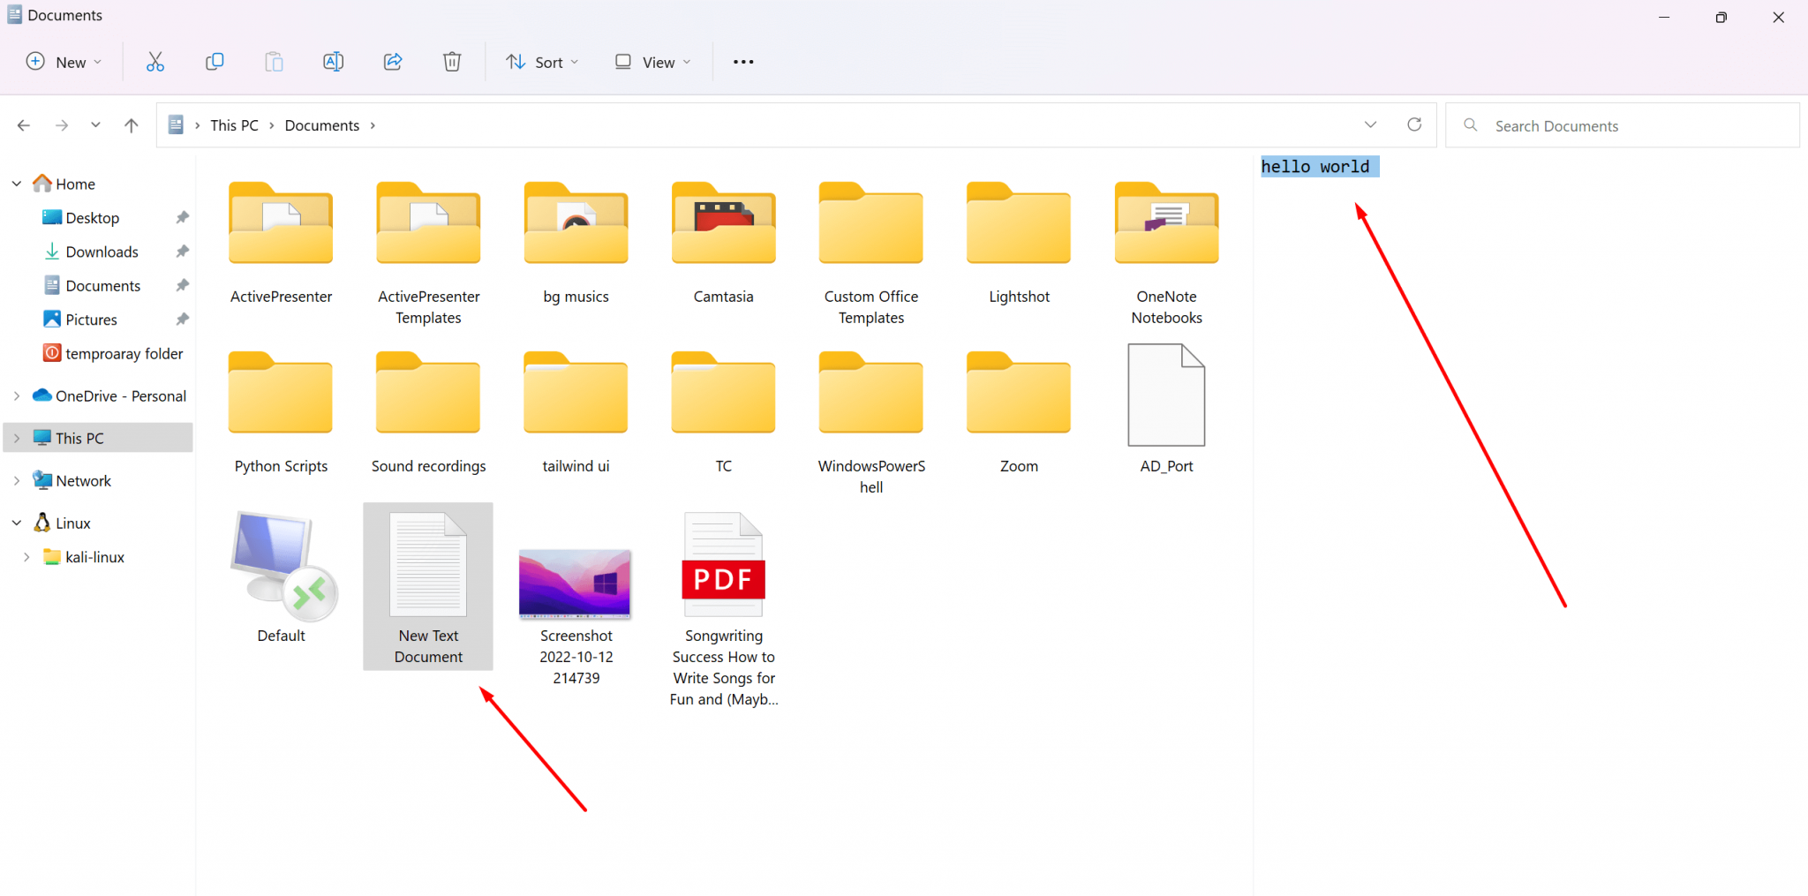
Task: Click Documents in the breadcrumb path
Action: pyautogui.click(x=322, y=125)
